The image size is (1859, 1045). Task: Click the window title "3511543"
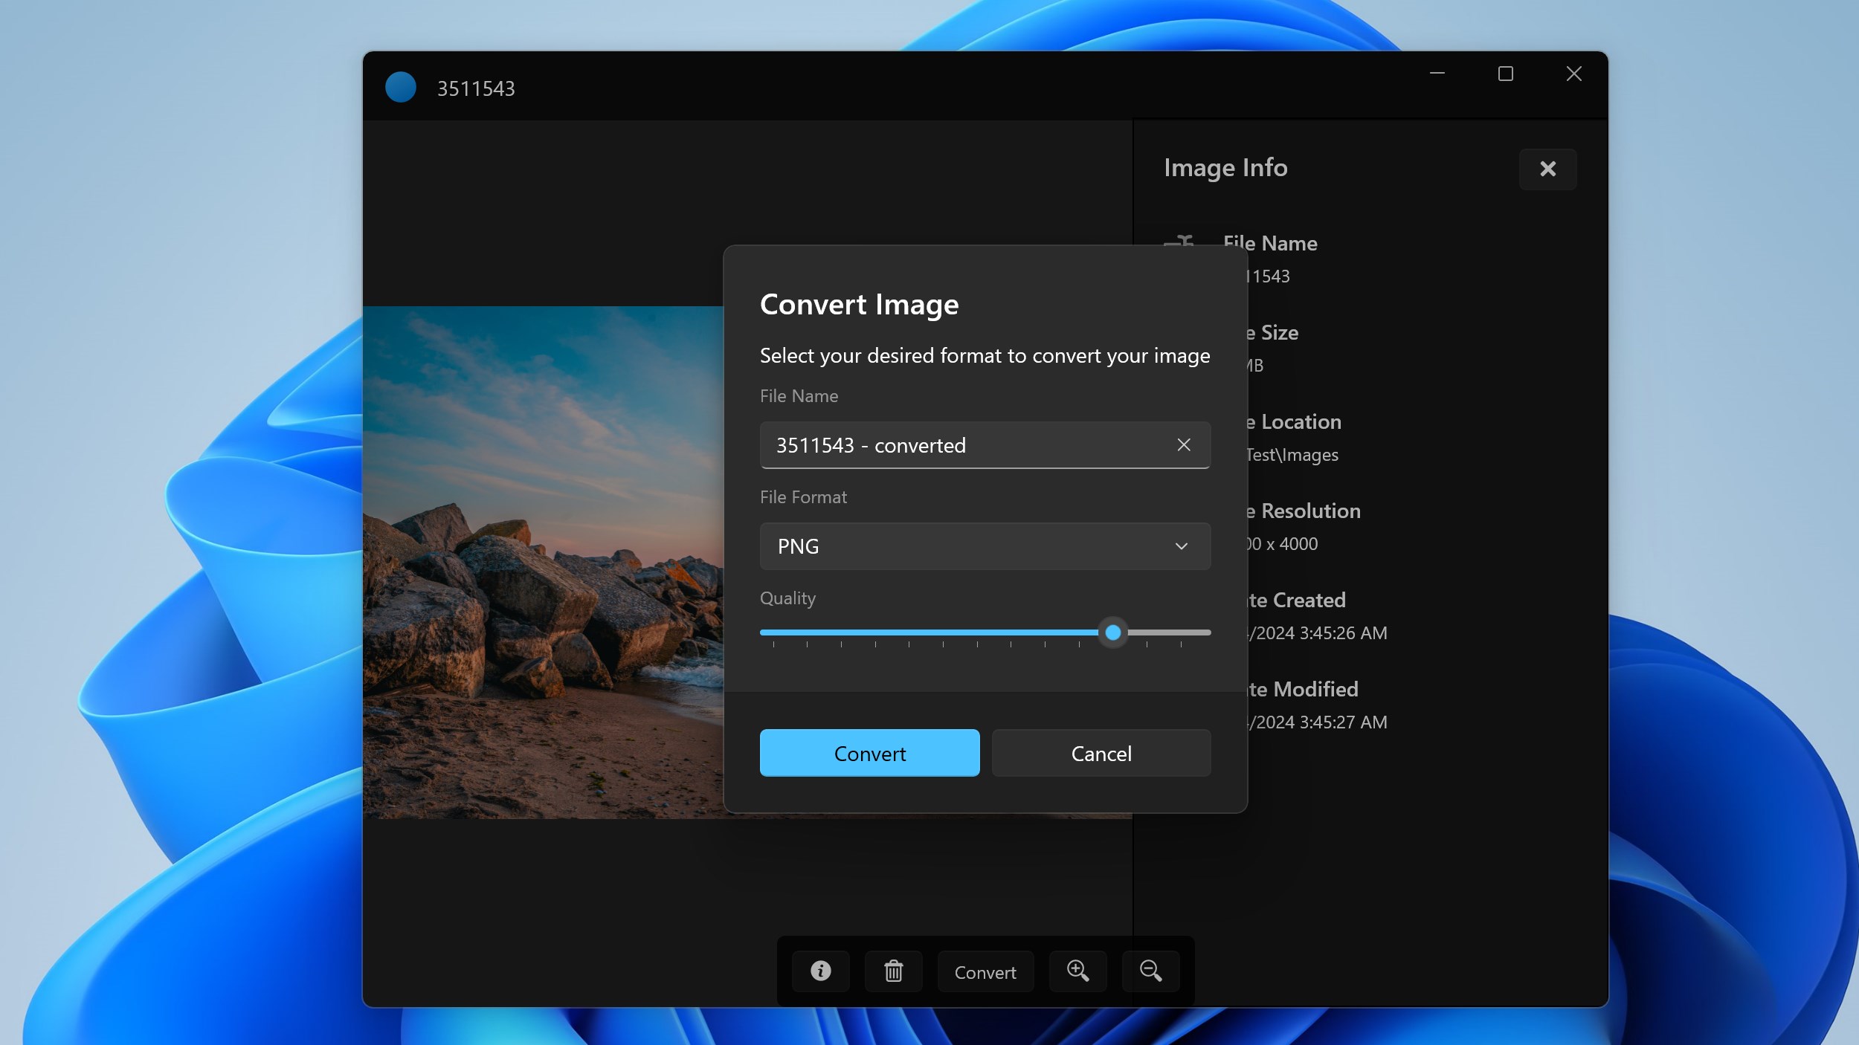[x=476, y=88]
